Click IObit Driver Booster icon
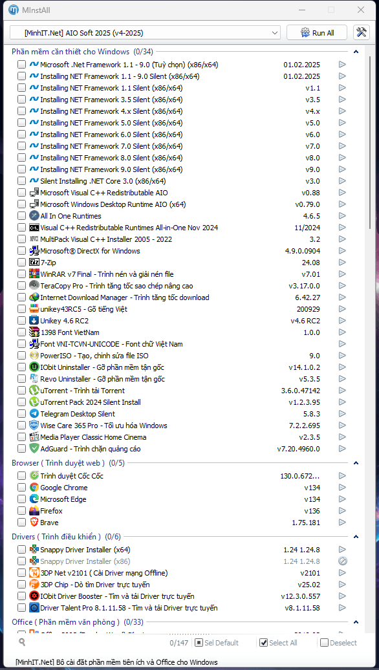Screen dimensions: 379x670 pyautogui.click(x=34, y=596)
